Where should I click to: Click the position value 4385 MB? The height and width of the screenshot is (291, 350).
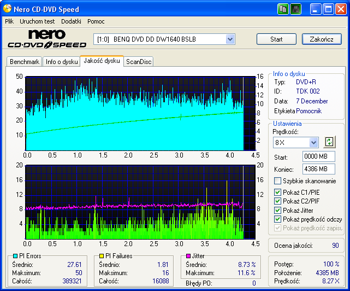click(x=327, y=273)
